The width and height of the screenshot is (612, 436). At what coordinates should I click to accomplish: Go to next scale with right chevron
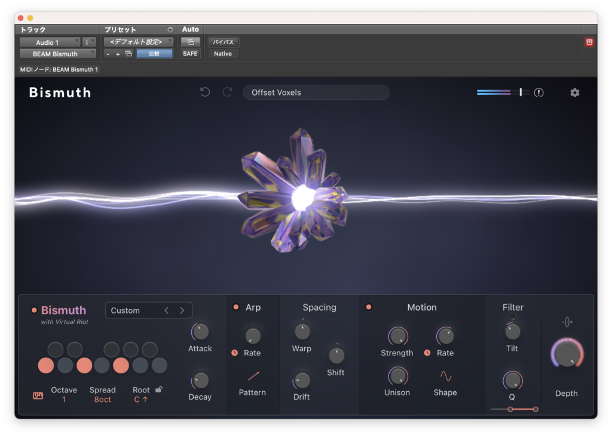(x=182, y=311)
